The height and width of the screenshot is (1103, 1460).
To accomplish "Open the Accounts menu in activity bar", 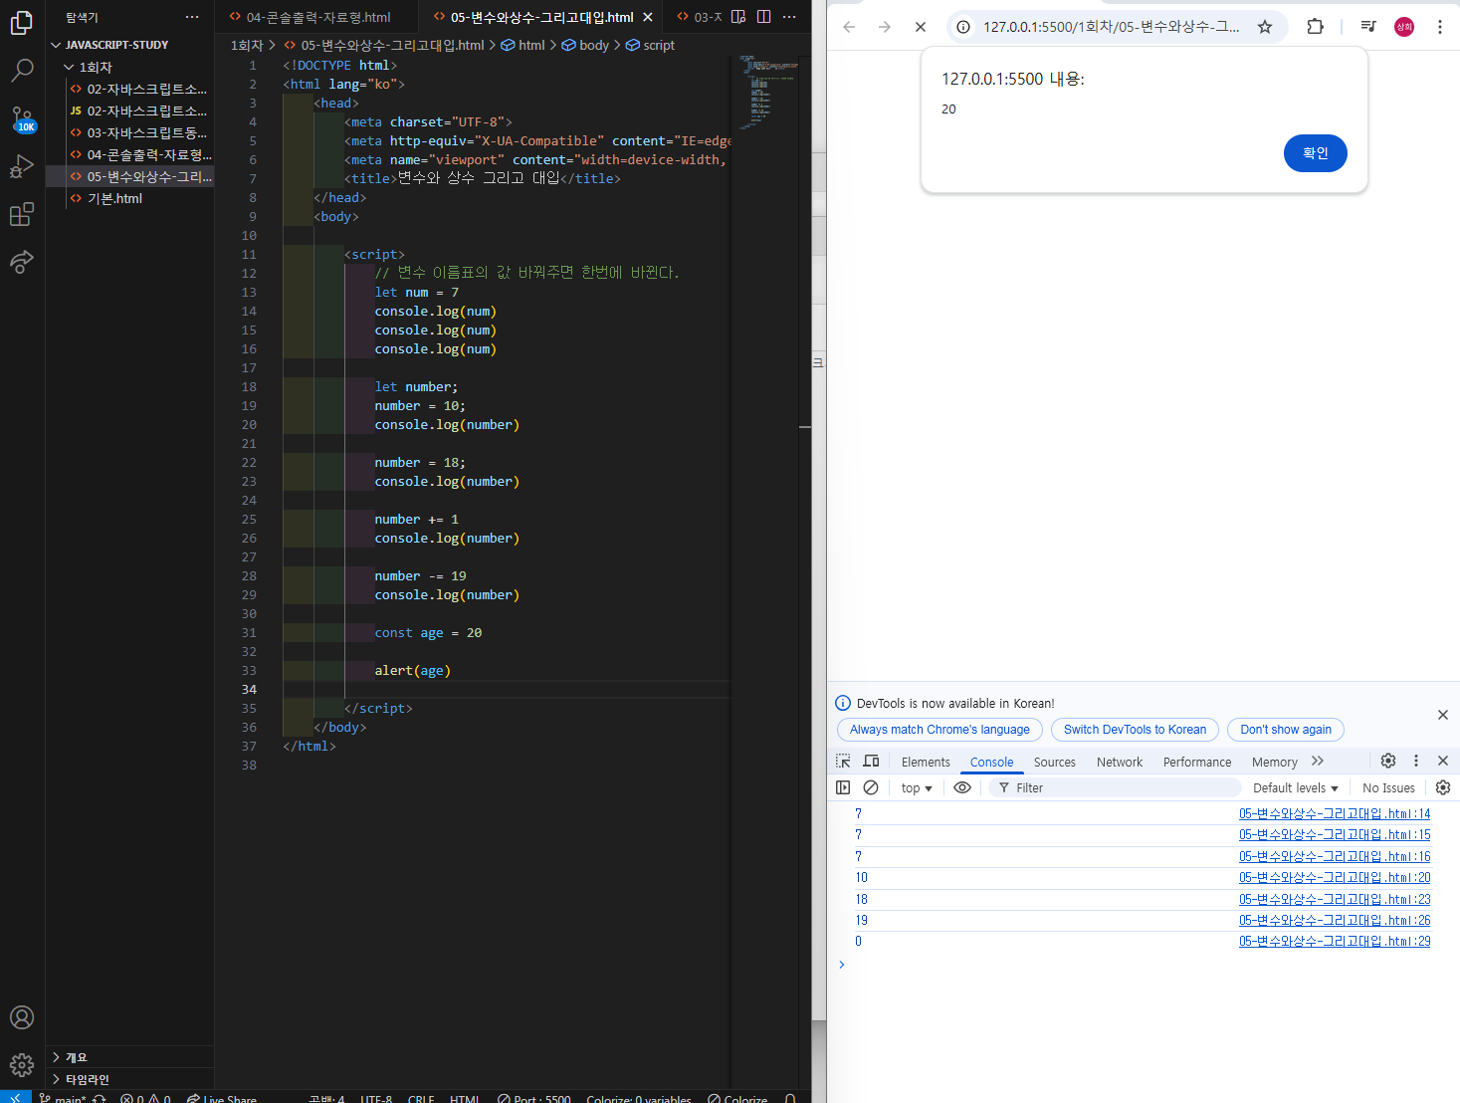I will (x=22, y=1017).
